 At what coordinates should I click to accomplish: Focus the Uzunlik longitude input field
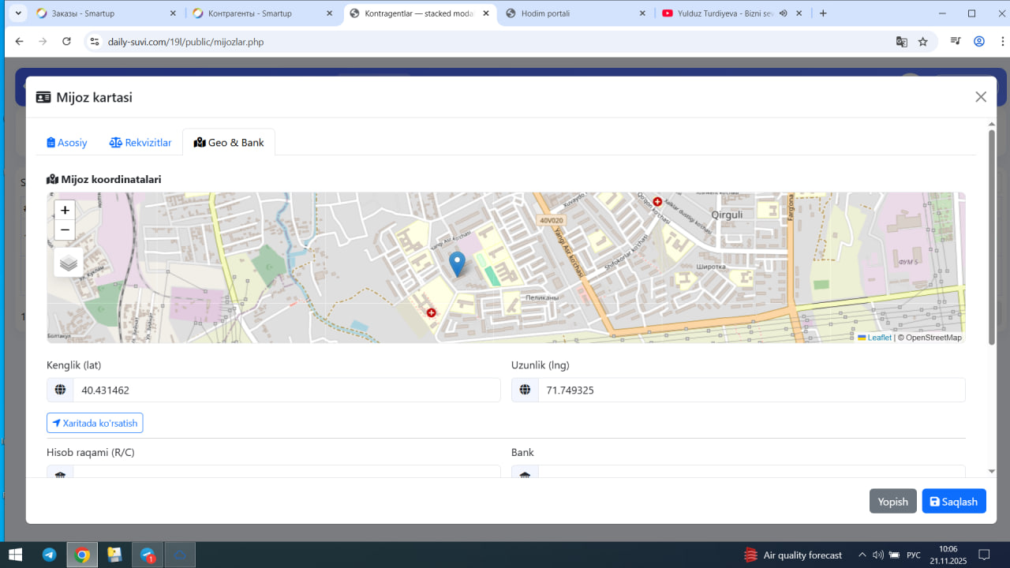click(750, 390)
